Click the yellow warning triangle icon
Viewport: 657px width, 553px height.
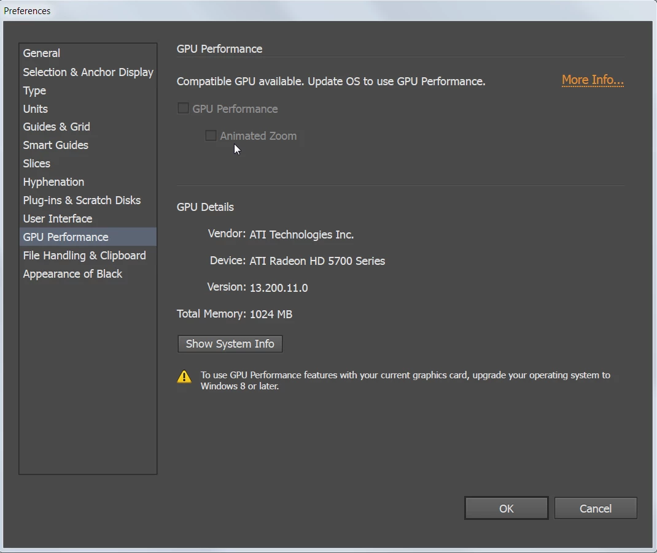tap(184, 376)
